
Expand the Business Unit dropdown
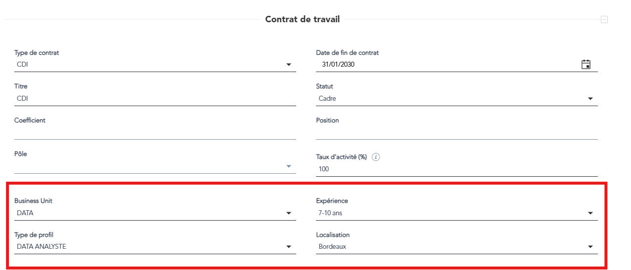[x=289, y=213]
